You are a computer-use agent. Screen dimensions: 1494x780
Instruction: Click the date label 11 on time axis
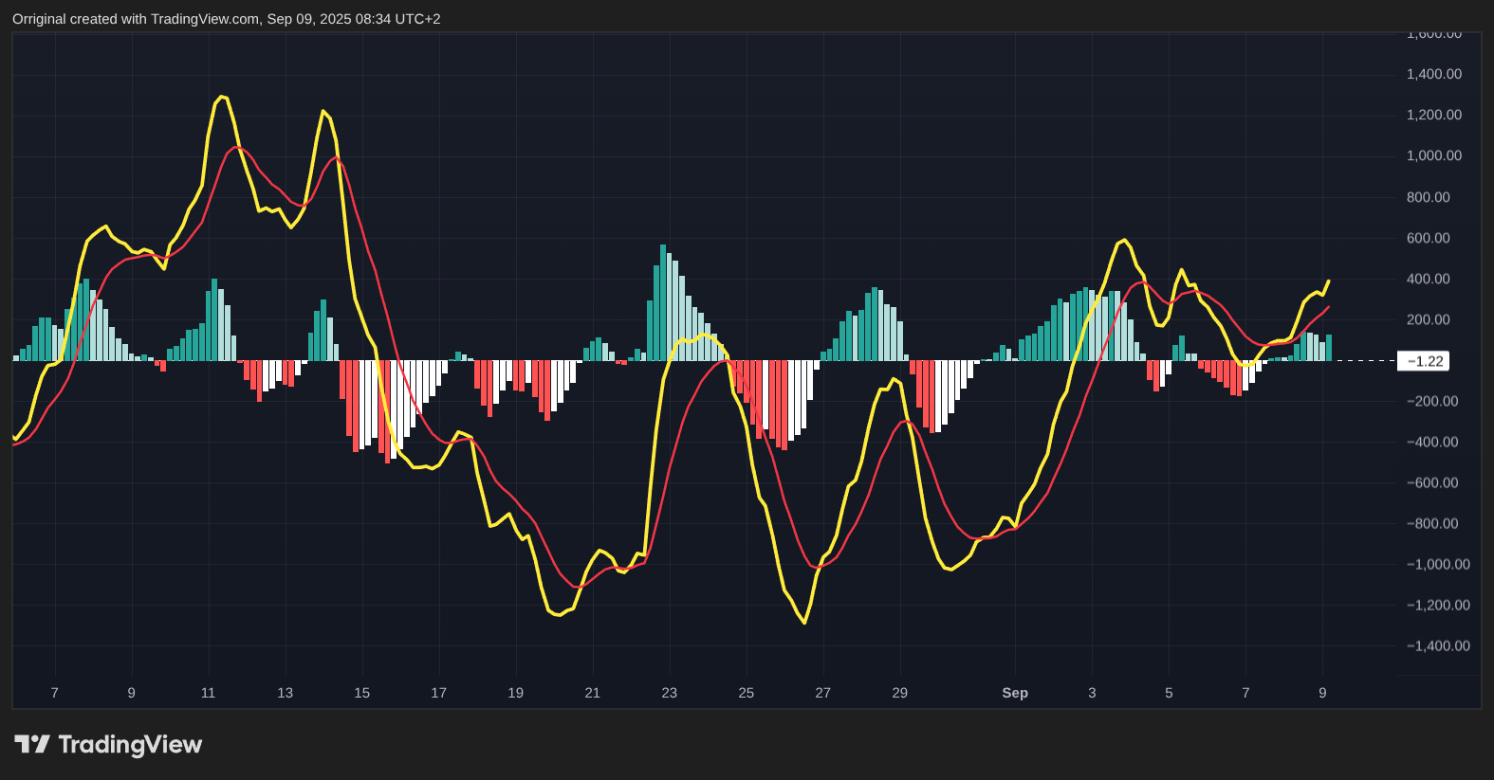[209, 693]
